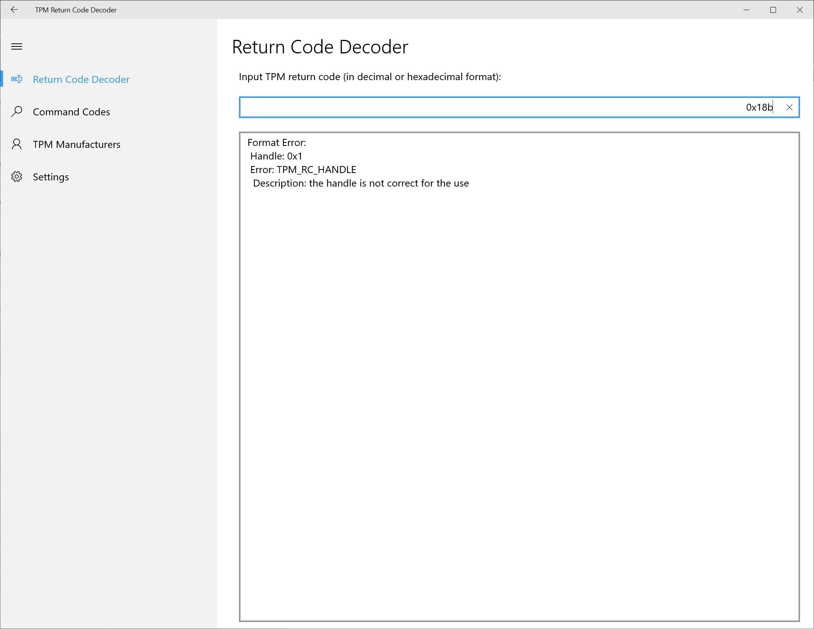Click the TPM_RC_HANDLE error line

point(303,170)
